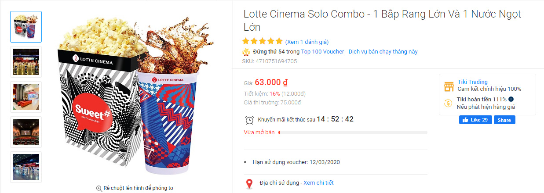Open the Top 100 Voucher ranking link
The height and width of the screenshot is (193, 544).
click(359, 52)
